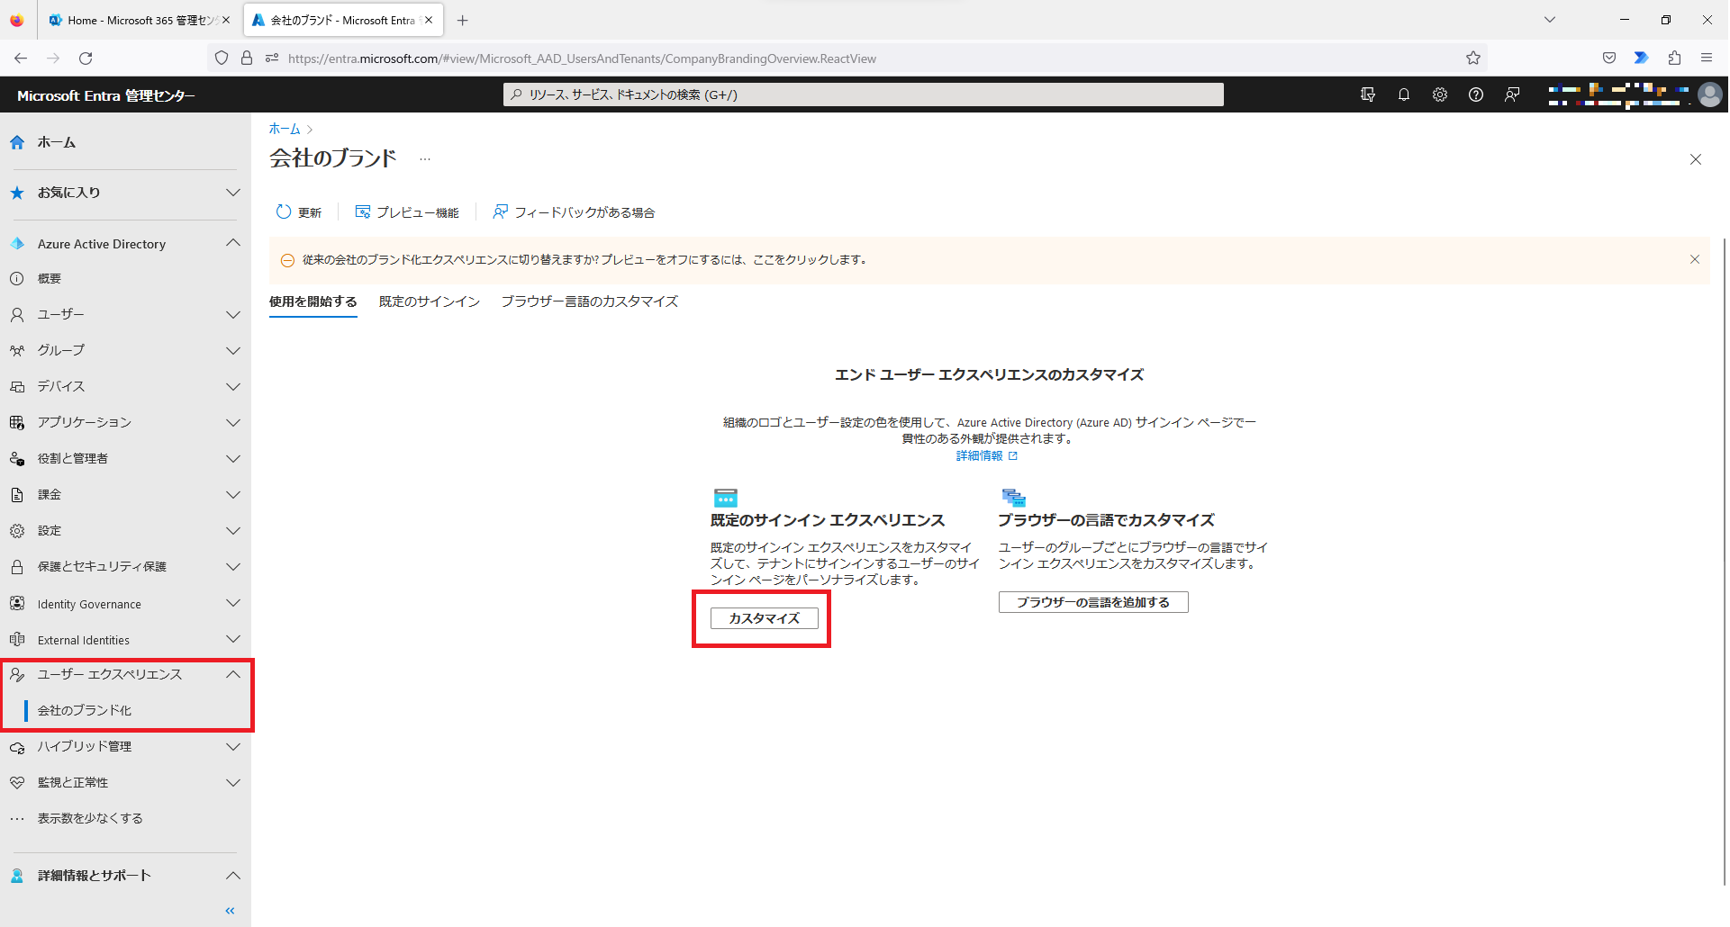The height and width of the screenshot is (927, 1730).
Task: Expand the グループ chevron
Action: tap(233, 351)
